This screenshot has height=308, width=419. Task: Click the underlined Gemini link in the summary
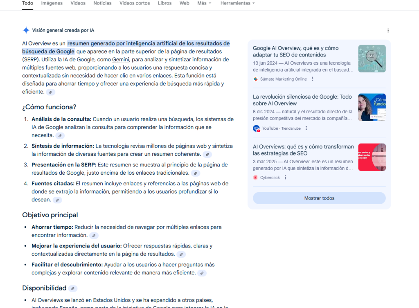click(x=121, y=60)
